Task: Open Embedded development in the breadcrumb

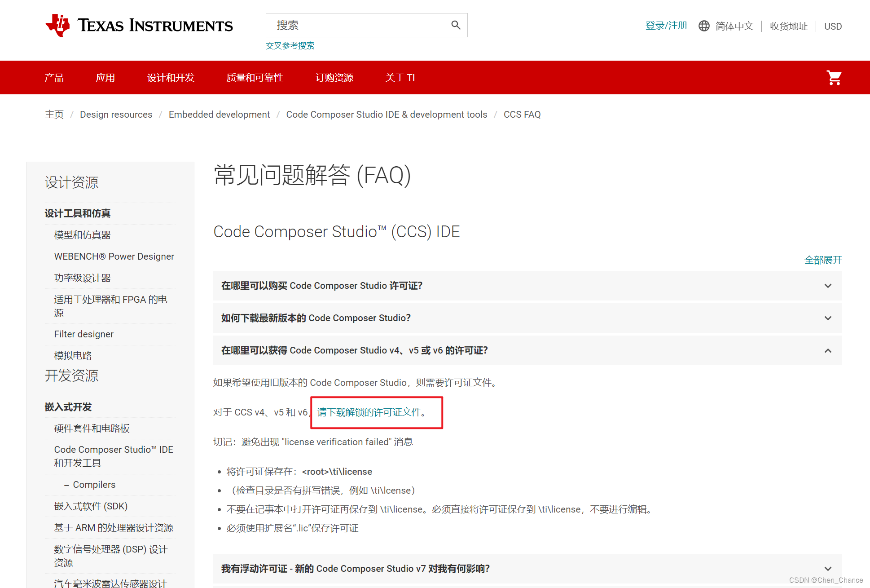Action: coord(219,115)
